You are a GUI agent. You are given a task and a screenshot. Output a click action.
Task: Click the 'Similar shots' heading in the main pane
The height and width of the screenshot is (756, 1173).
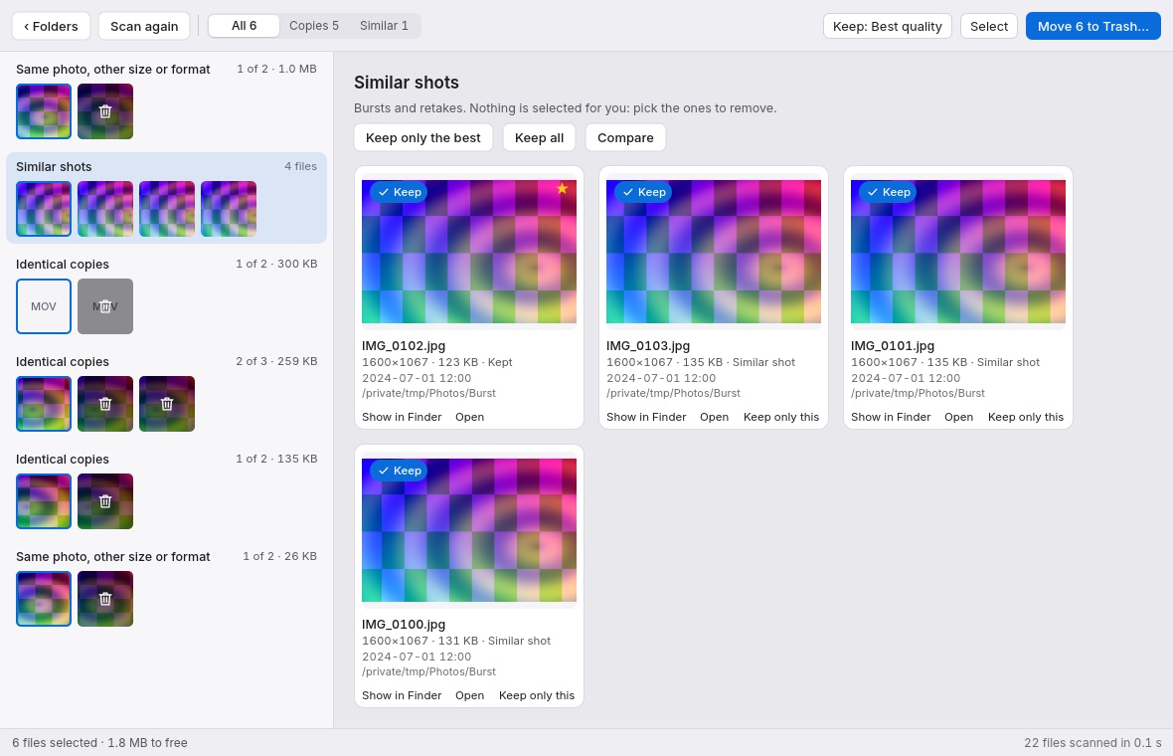click(x=407, y=83)
